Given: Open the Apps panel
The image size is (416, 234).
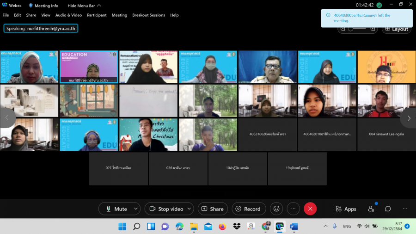Looking at the screenshot, I should (x=346, y=209).
